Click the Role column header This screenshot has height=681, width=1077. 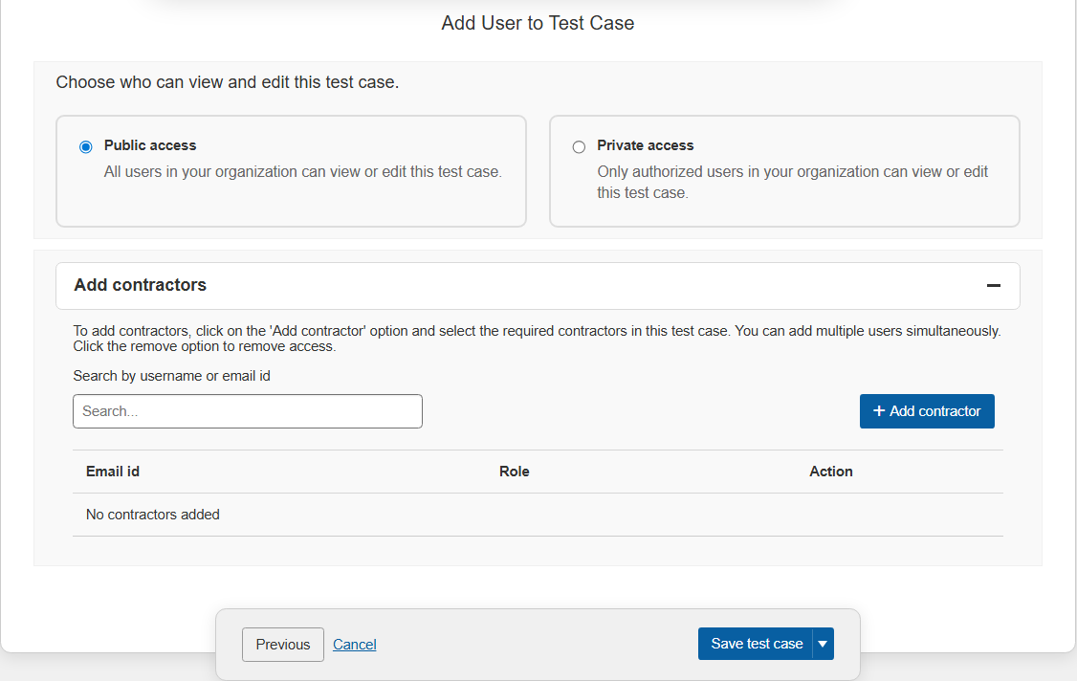point(514,472)
